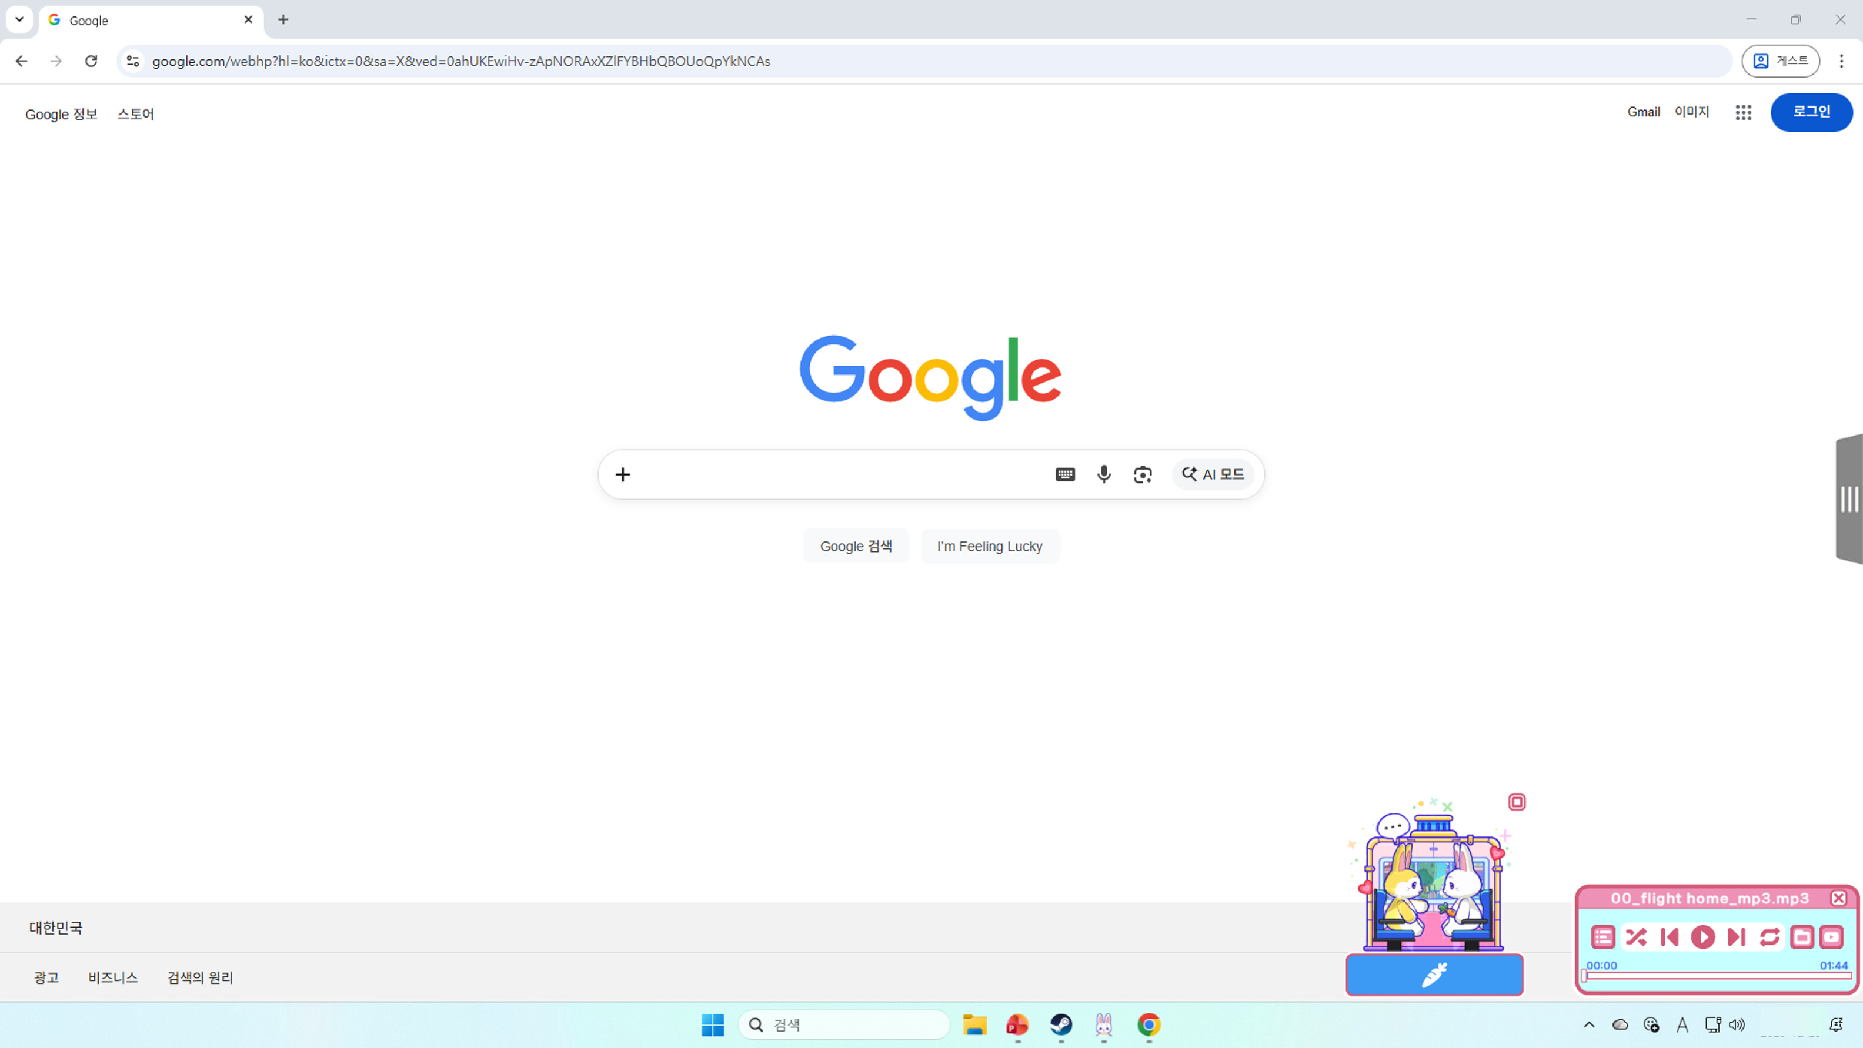The image size is (1863, 1048).
Task: Switch to AI 모드 search
Action: (x=1214, y=474)
